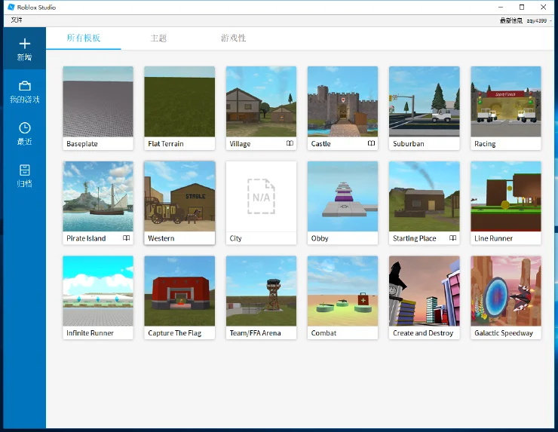This screenshot has height=432, width=558.
Task: Click the Roblox Studio logo in title bar
Action: pyautogui.click(x=11, y=7)
